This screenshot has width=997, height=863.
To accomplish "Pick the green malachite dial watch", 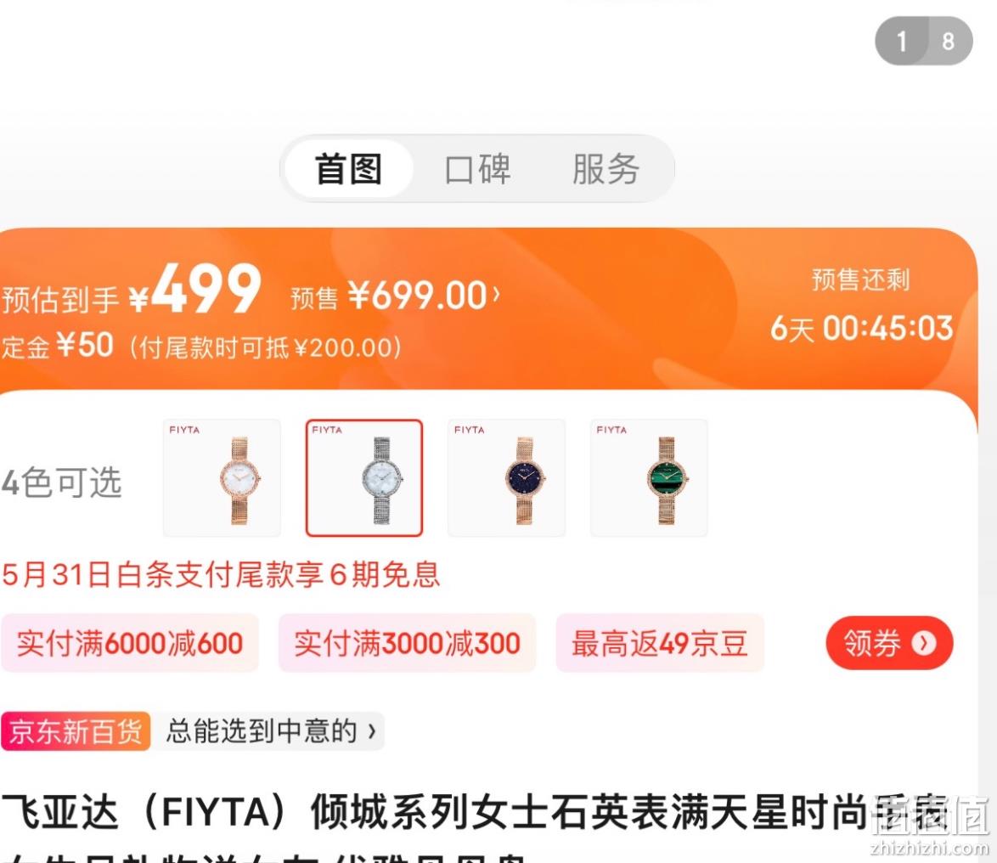I will coord(649,477).
